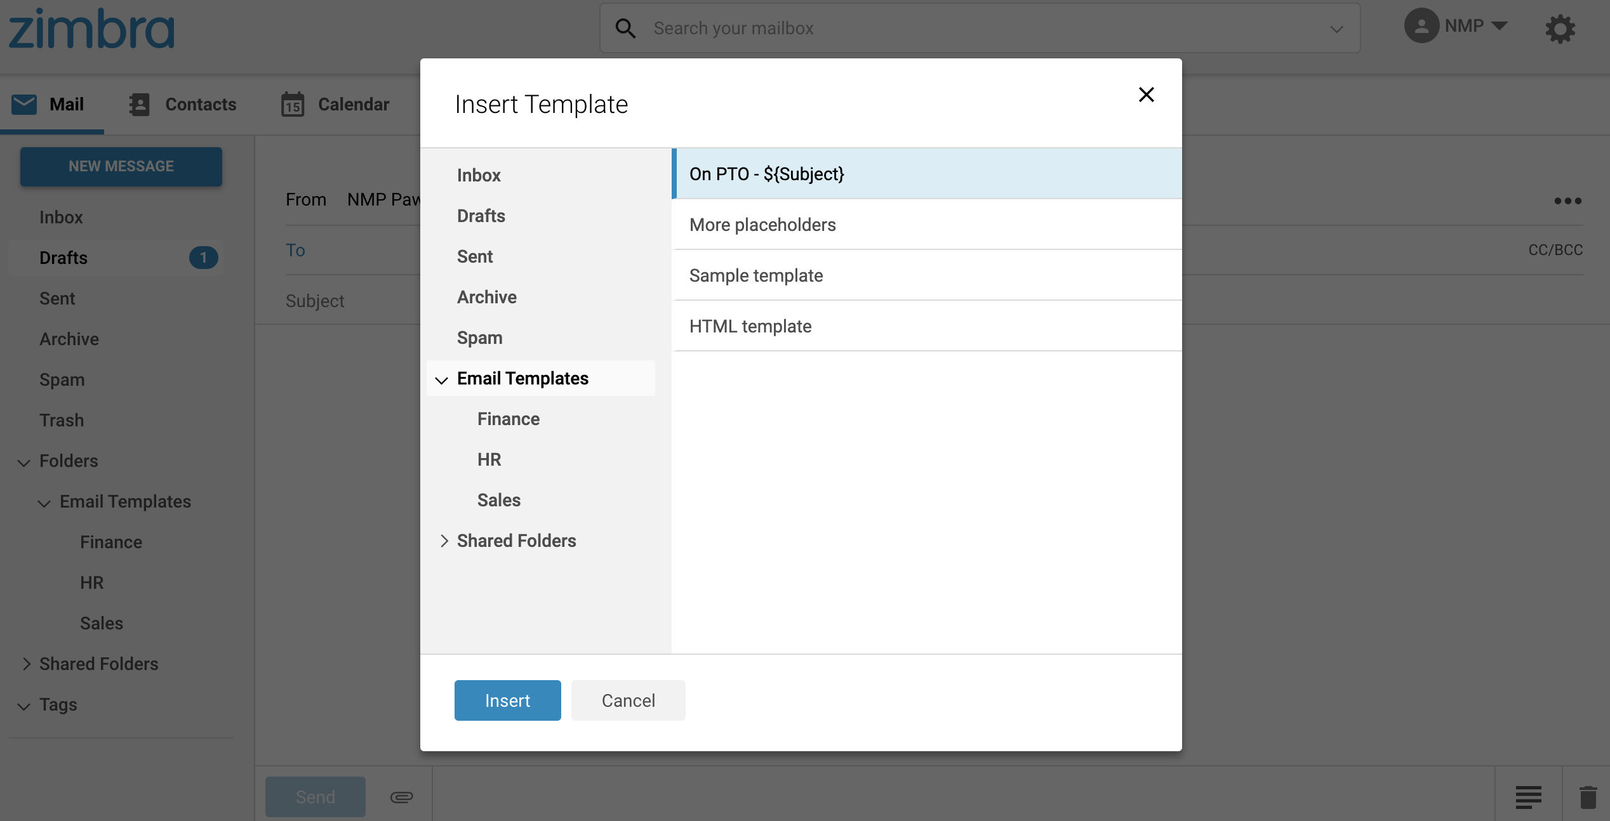Image resolution: width=1610 pixels, height=821 pixels.
Task: Open the Calendar tab
Action: click(x=335, y=104)
